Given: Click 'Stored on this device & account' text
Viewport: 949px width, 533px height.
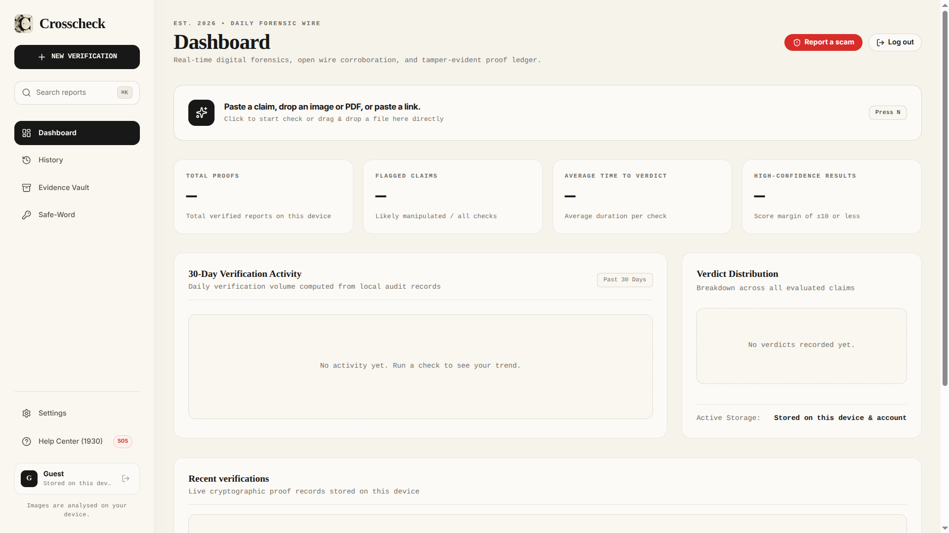Looking at the screenshot, I should 840,418.
